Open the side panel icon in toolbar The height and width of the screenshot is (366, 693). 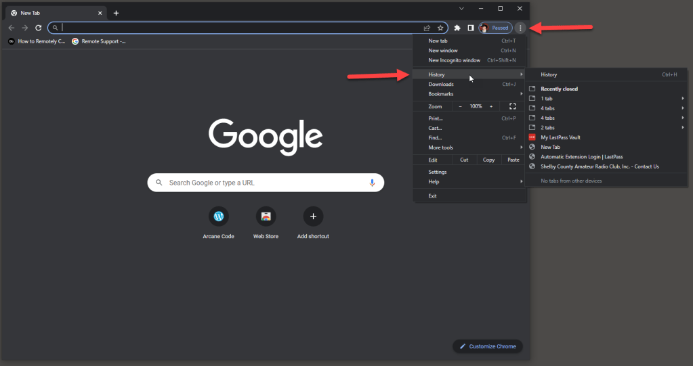(x=470, y=28)
